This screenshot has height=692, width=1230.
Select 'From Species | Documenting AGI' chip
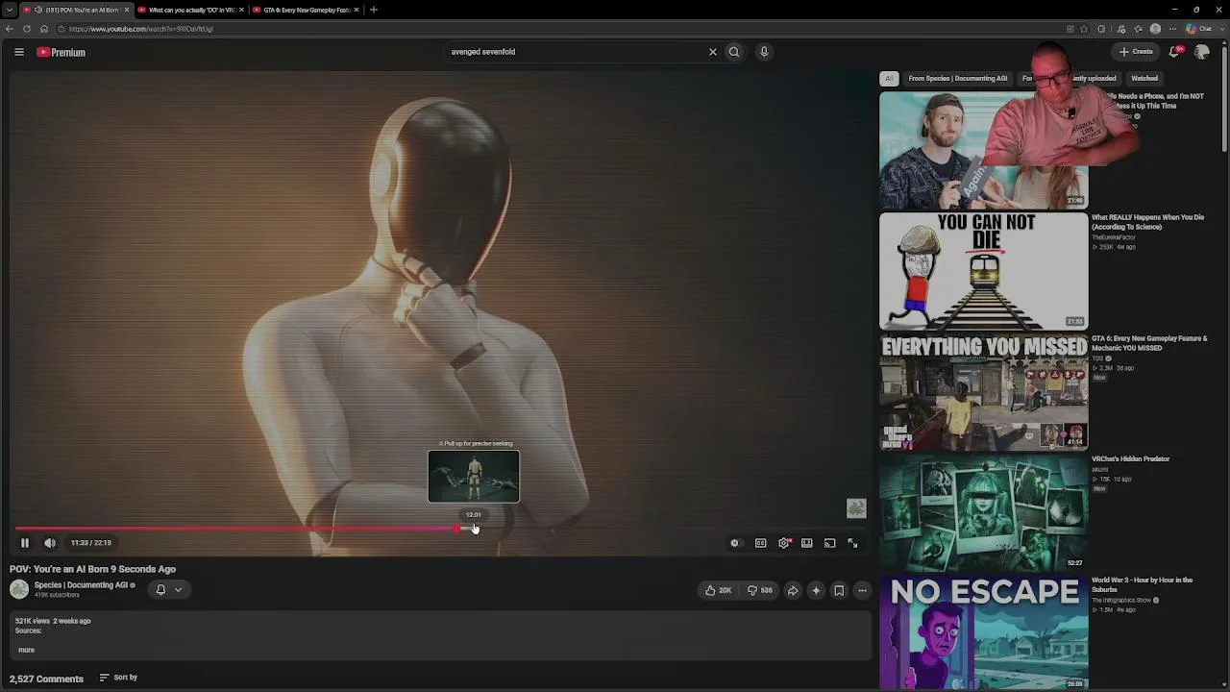tap(958, 79)
